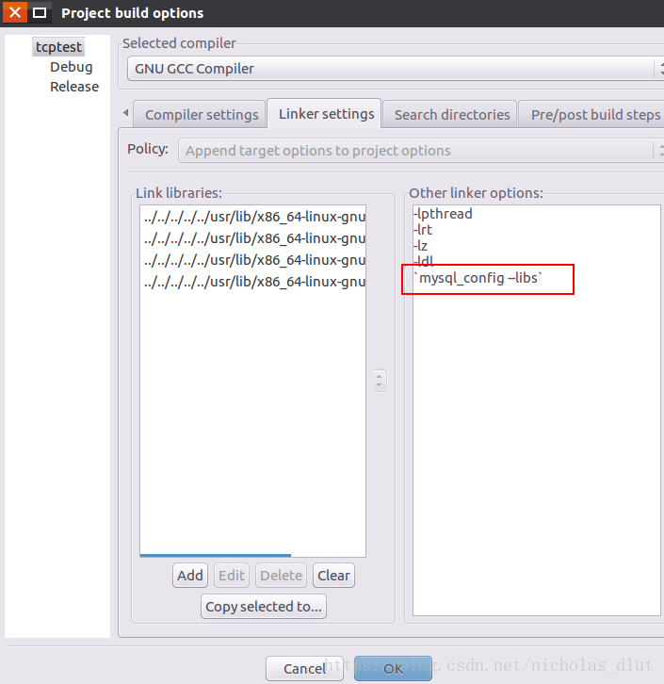Image resolution: width=664 pixels, height=684 pixels.
Task: Select the tcptest project node
Action: 58,47
